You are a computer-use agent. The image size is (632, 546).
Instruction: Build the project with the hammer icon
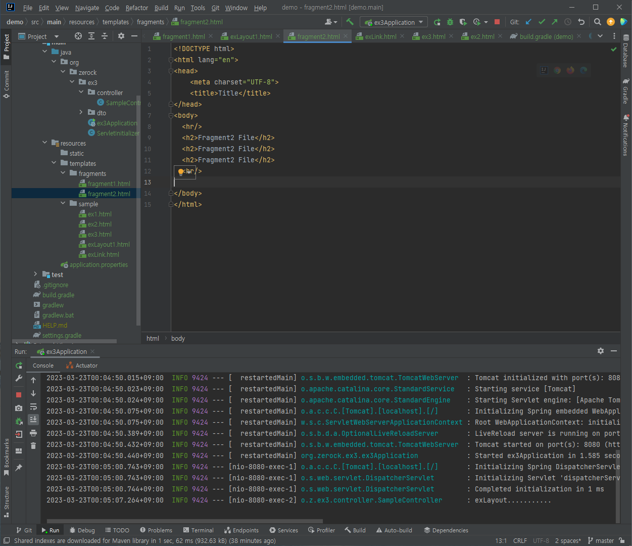350,22
